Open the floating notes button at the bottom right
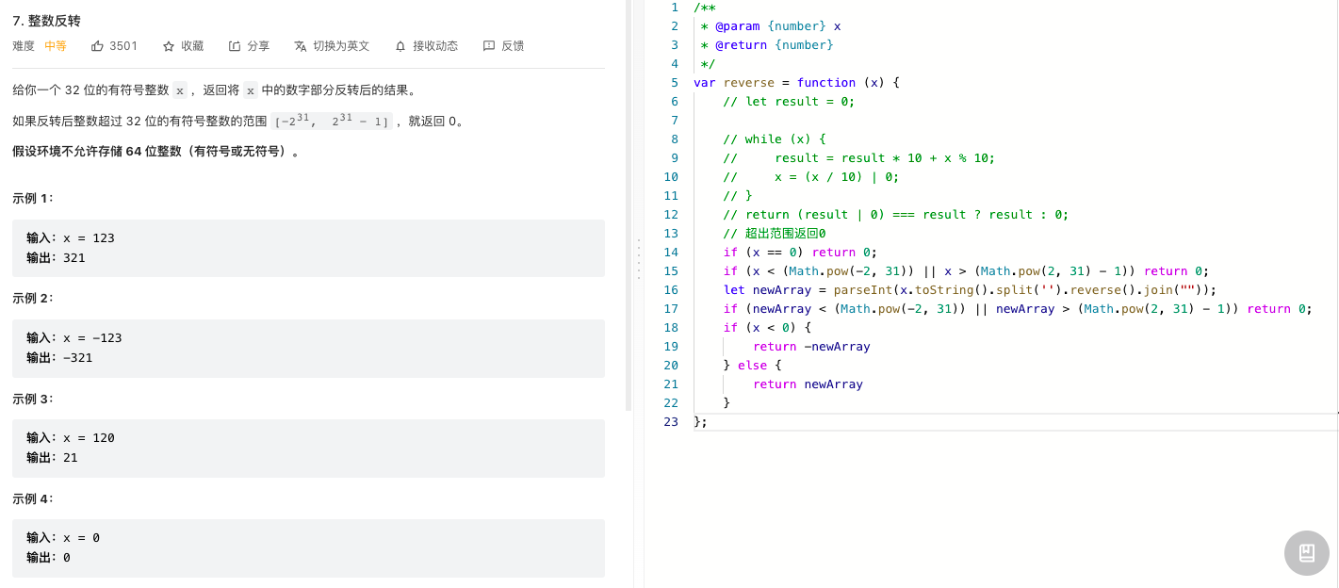Screen dimensions: 1339x588 (1307, 553)
